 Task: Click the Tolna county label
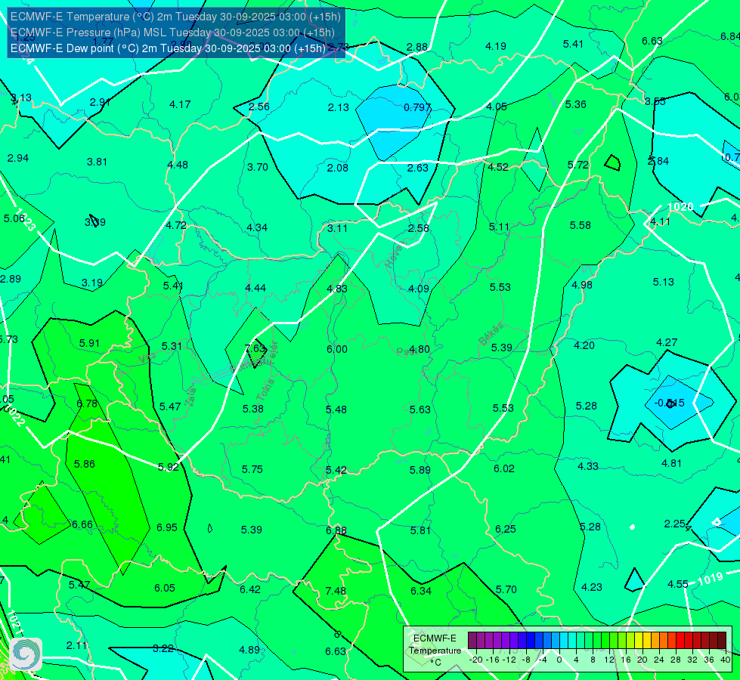click(265, 390)
